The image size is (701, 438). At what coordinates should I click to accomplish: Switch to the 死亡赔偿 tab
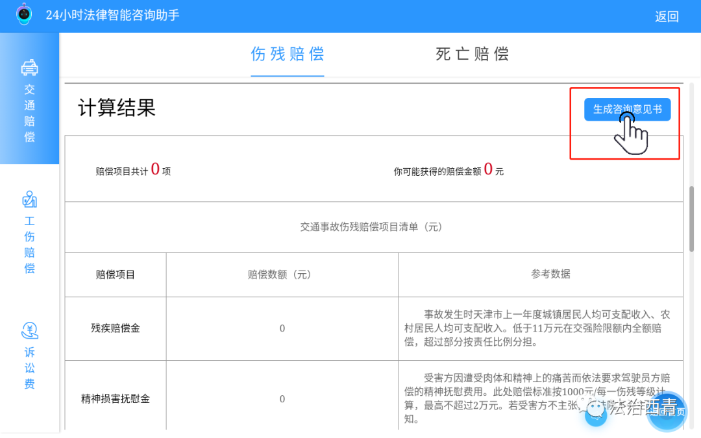click(472, 55)
